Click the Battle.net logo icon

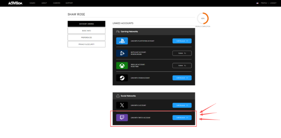122,53
